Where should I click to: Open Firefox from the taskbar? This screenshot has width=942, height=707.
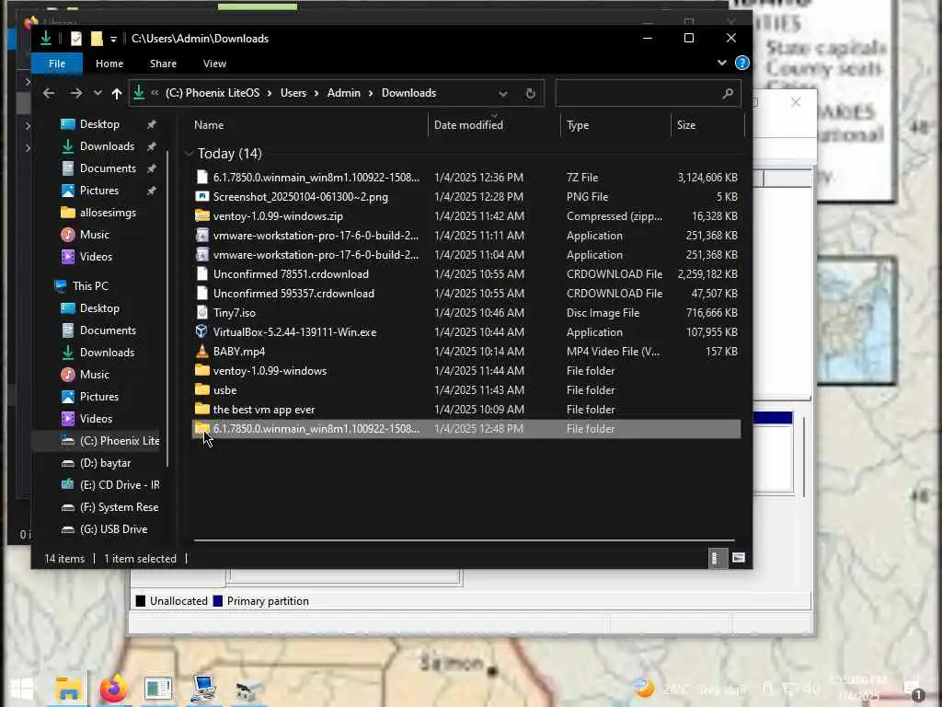click(x=113, y=689)
